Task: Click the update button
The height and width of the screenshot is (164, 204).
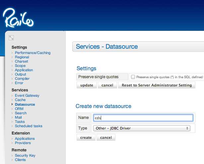Action: (x=87, y=85)
